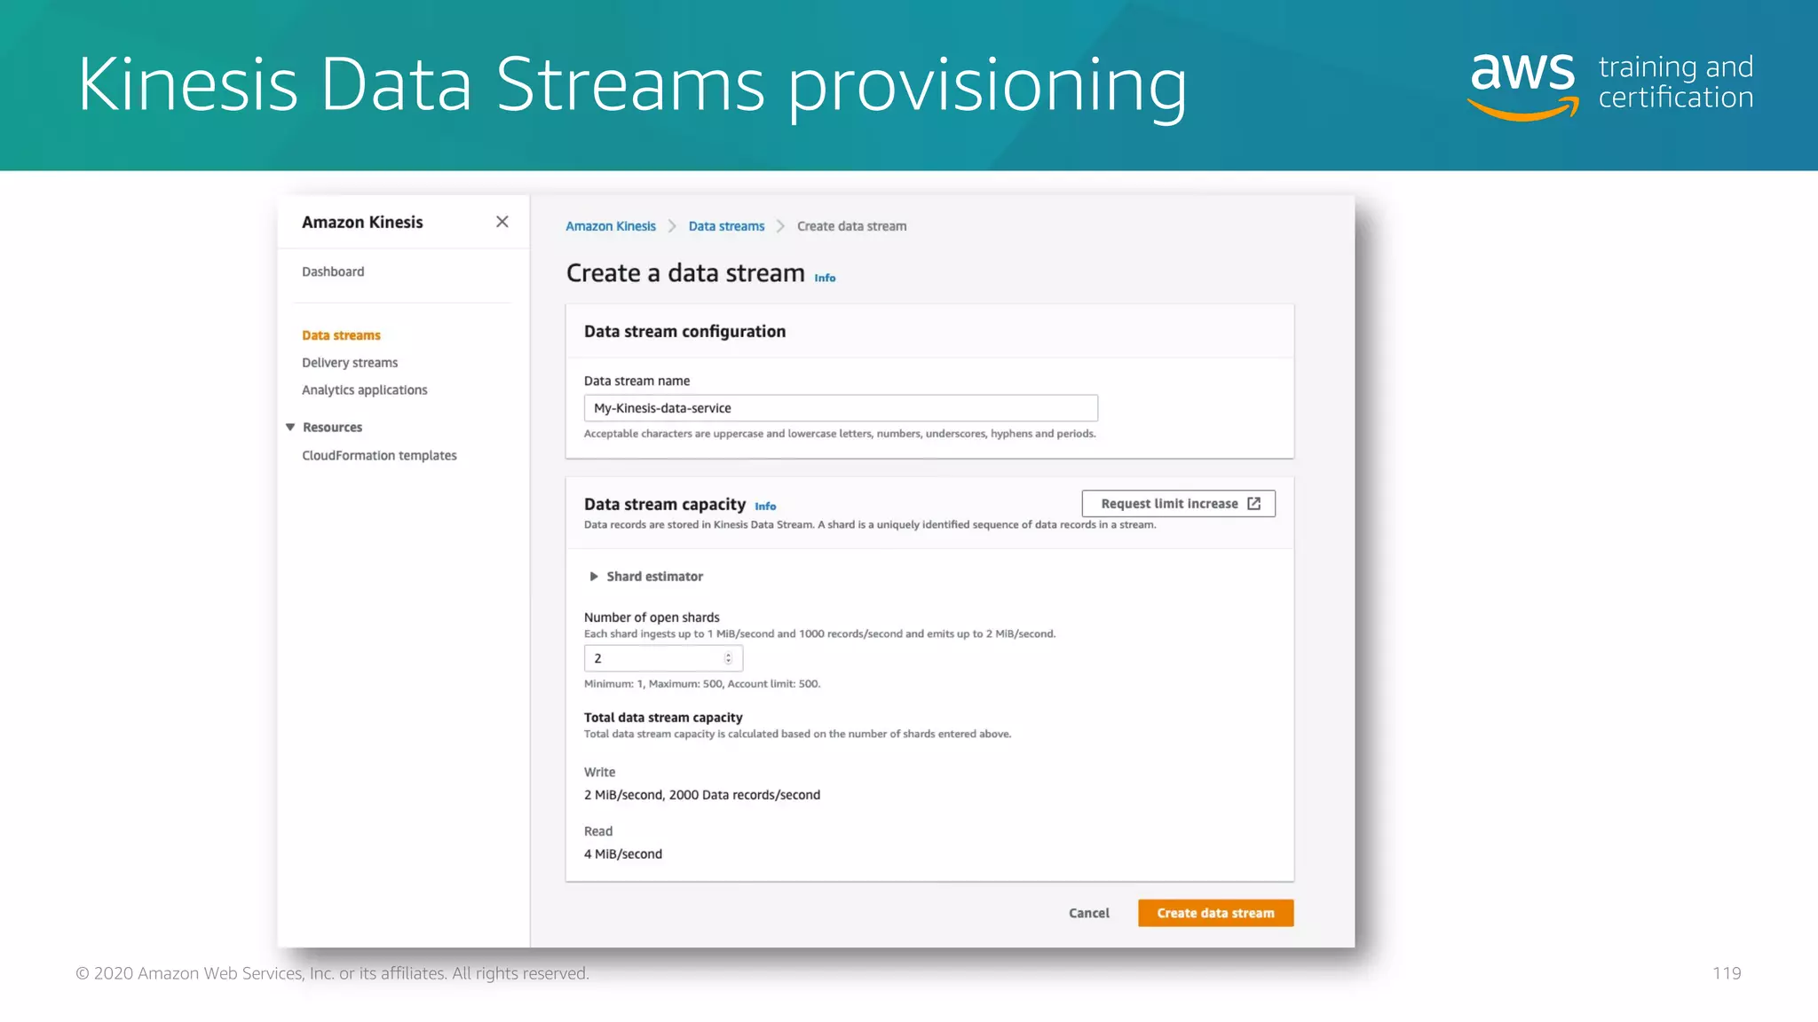
Task: Click the 'Data stream configuration' heading
Action: point(684,332)
